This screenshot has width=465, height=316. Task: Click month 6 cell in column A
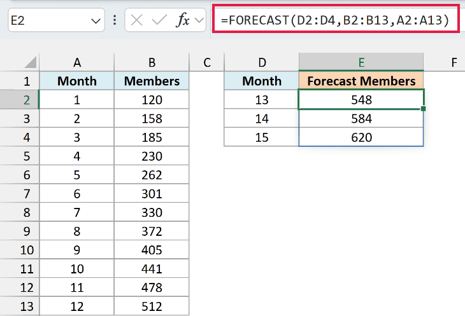tap(77, 193)
